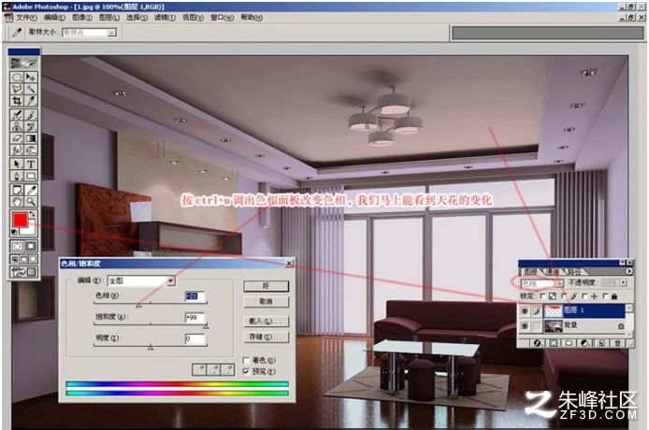
Task: Select the Blur tool
Action: coord(17,150)
